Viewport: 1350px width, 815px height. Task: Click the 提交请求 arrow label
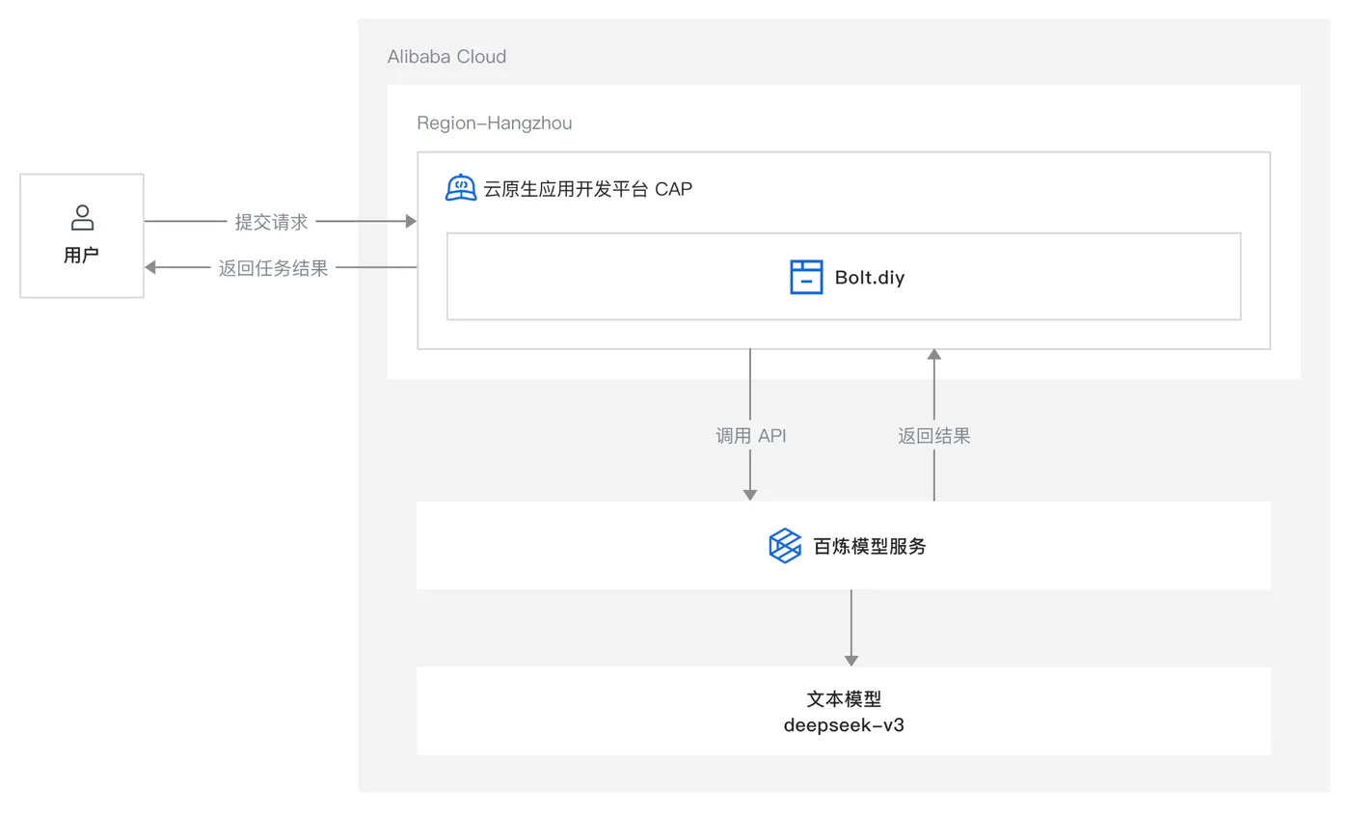click(271, 222)
